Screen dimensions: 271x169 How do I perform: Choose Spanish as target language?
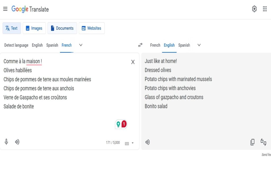click(184, 45)
